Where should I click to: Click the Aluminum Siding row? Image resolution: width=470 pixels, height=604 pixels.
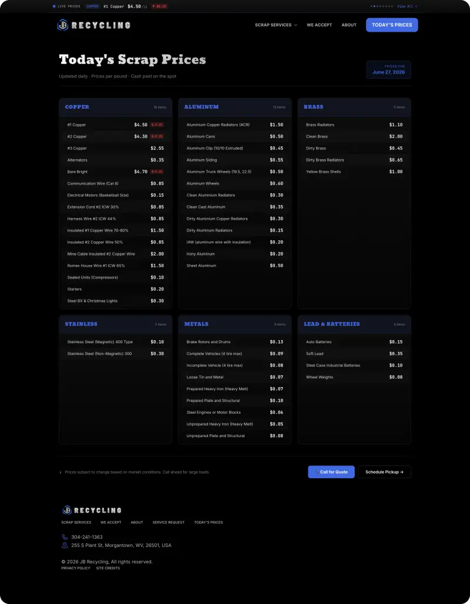235,160
